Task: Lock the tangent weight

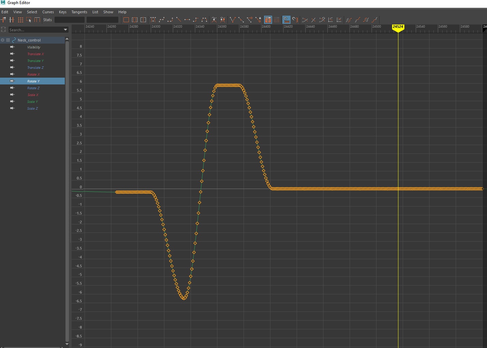Action: [x=258, y=20]
